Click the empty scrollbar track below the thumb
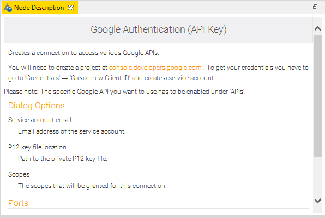 point(317,177)
